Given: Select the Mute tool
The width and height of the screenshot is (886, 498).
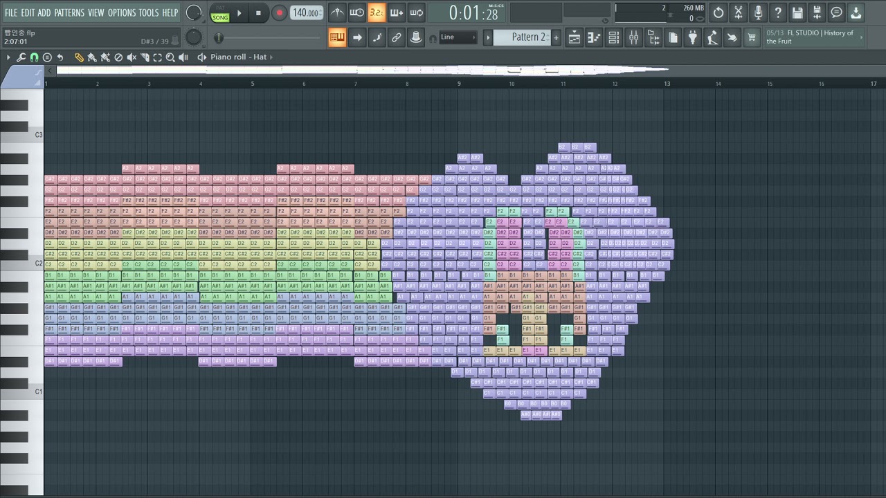Looking at the screenshot, I should (x=132, y=57).
